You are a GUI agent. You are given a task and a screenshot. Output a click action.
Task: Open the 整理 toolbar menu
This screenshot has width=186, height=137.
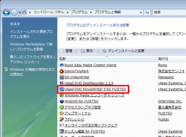pyautogui.click(x=69, y=51)
